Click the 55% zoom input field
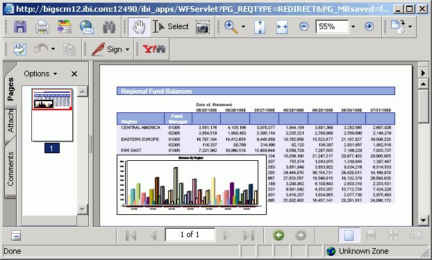 pyautogui.click(x=332, y=26)
